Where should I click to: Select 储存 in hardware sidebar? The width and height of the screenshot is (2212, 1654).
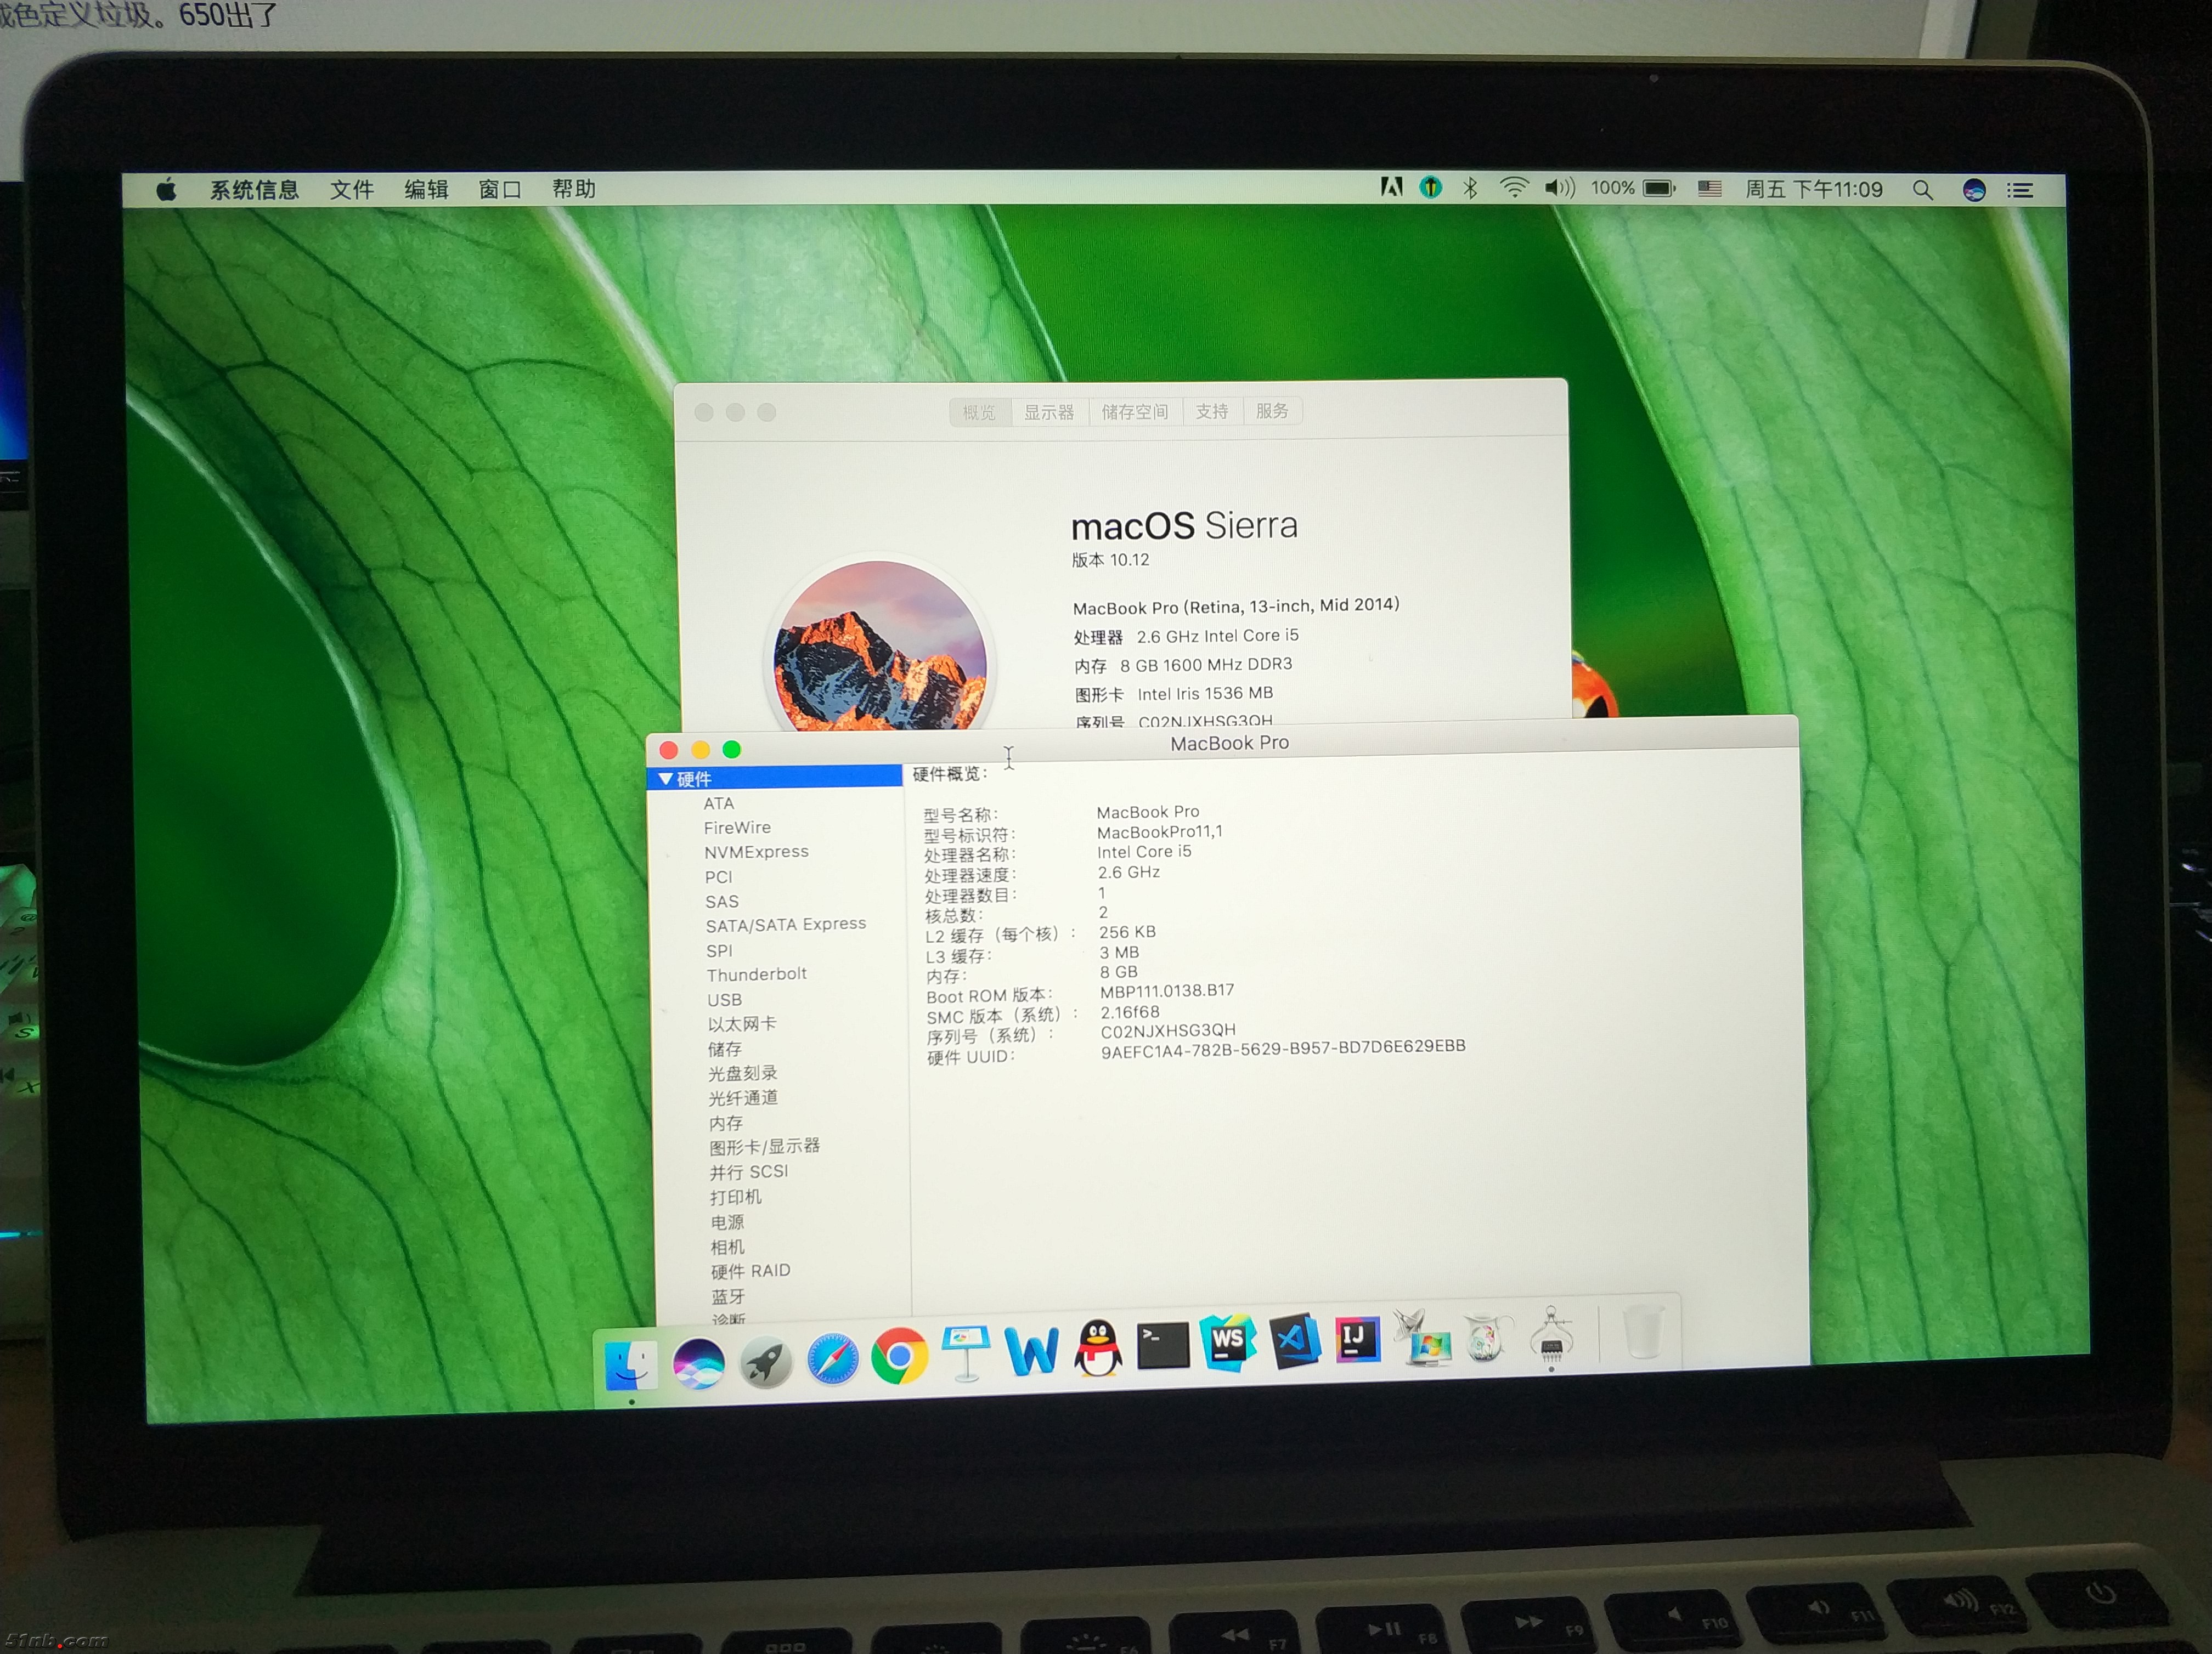(x=725, y=1049)
